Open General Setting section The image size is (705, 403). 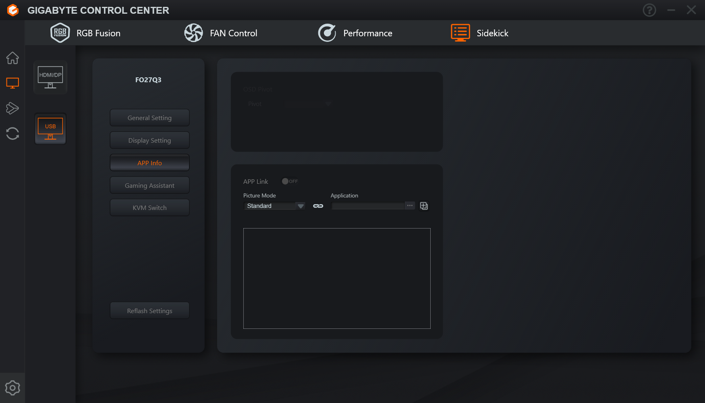point(149,118)
